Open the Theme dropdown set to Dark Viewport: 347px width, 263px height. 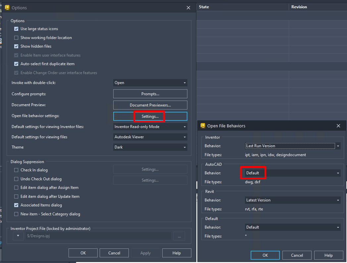[150, 147]
